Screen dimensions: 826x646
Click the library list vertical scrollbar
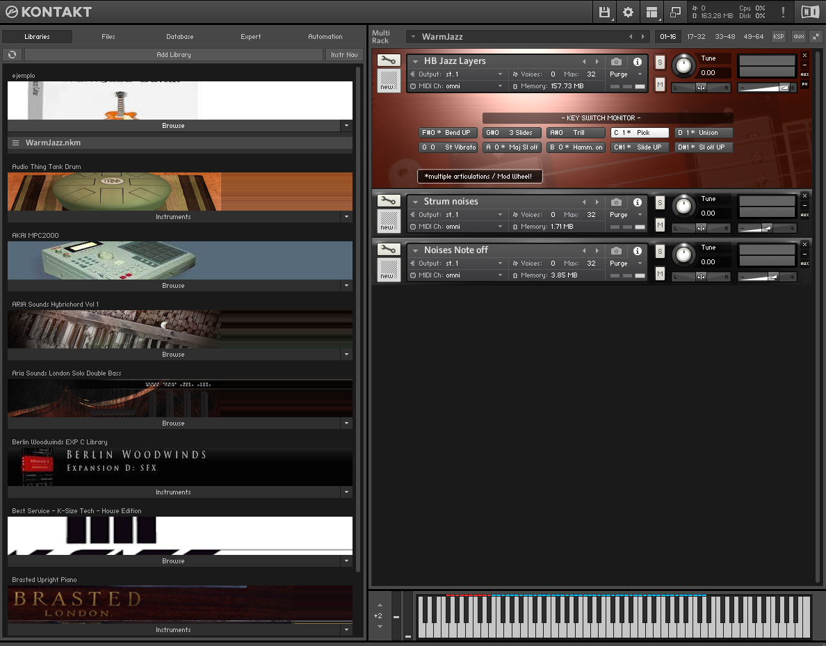tap(359, 318)
